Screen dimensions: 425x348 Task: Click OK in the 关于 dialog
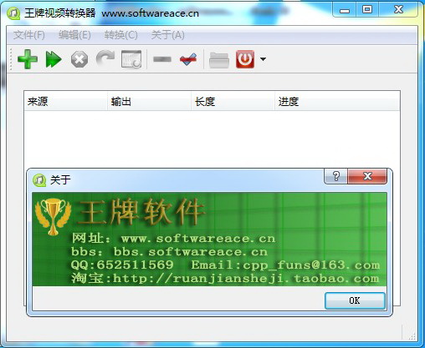click(355, 300)
